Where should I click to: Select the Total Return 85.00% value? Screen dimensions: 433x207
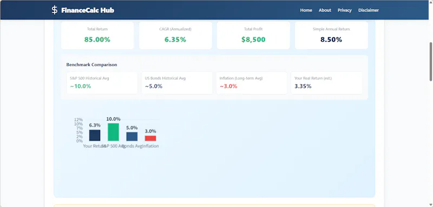click(x=97, y=39)
